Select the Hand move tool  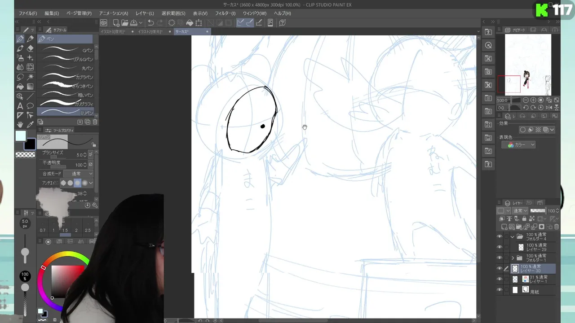[20, 125]
